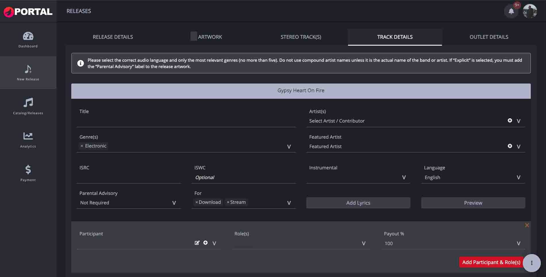
Task: Open Role(s) dropdown
Action: [301, 243]
